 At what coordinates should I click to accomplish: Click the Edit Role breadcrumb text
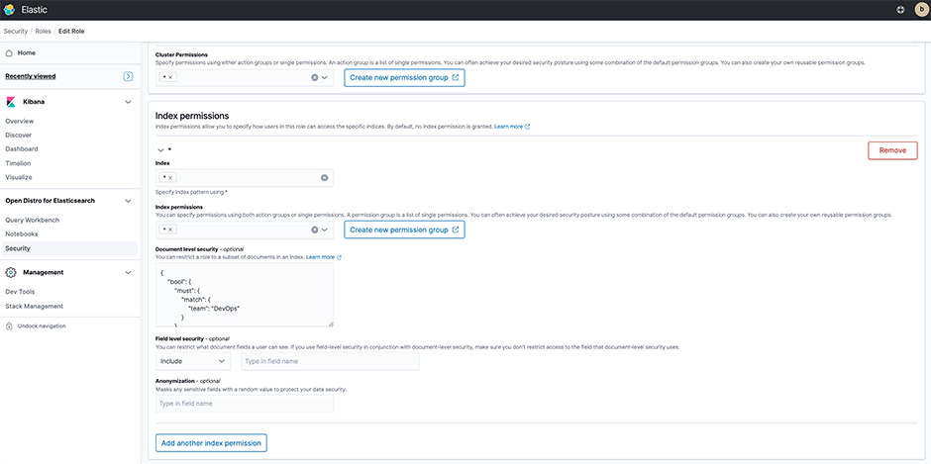(71, 31)
